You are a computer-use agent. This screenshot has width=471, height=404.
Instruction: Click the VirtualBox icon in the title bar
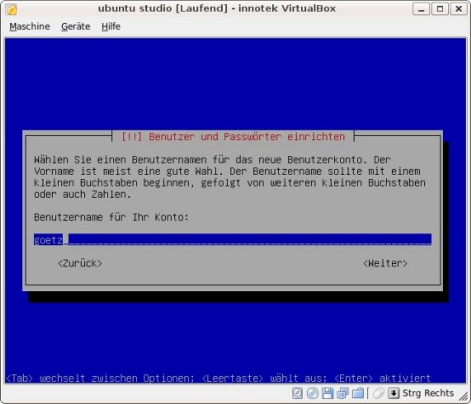tap(11, 9)
